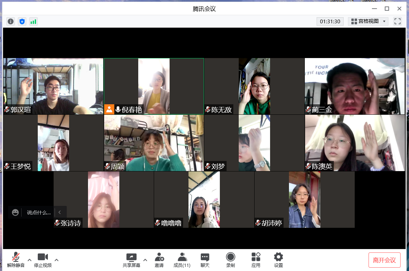Open meeting Settings (设置)
Image resolution: width=409 pixels, height=271 pixels.
pos(279,260)
